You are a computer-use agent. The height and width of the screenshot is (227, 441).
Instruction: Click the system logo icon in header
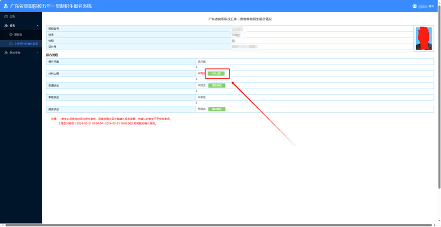pos(5,6)
